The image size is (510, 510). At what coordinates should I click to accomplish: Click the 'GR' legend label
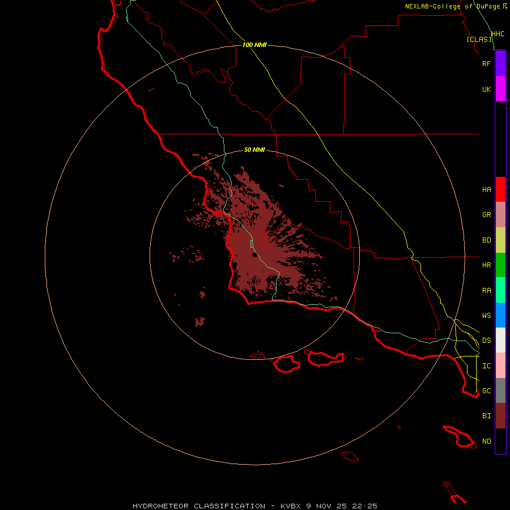[486, 215]
